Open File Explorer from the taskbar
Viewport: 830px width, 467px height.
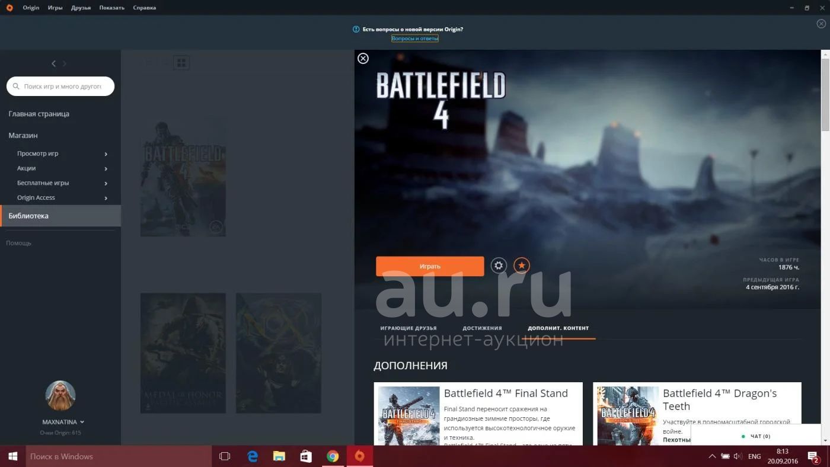coord(279,456)
